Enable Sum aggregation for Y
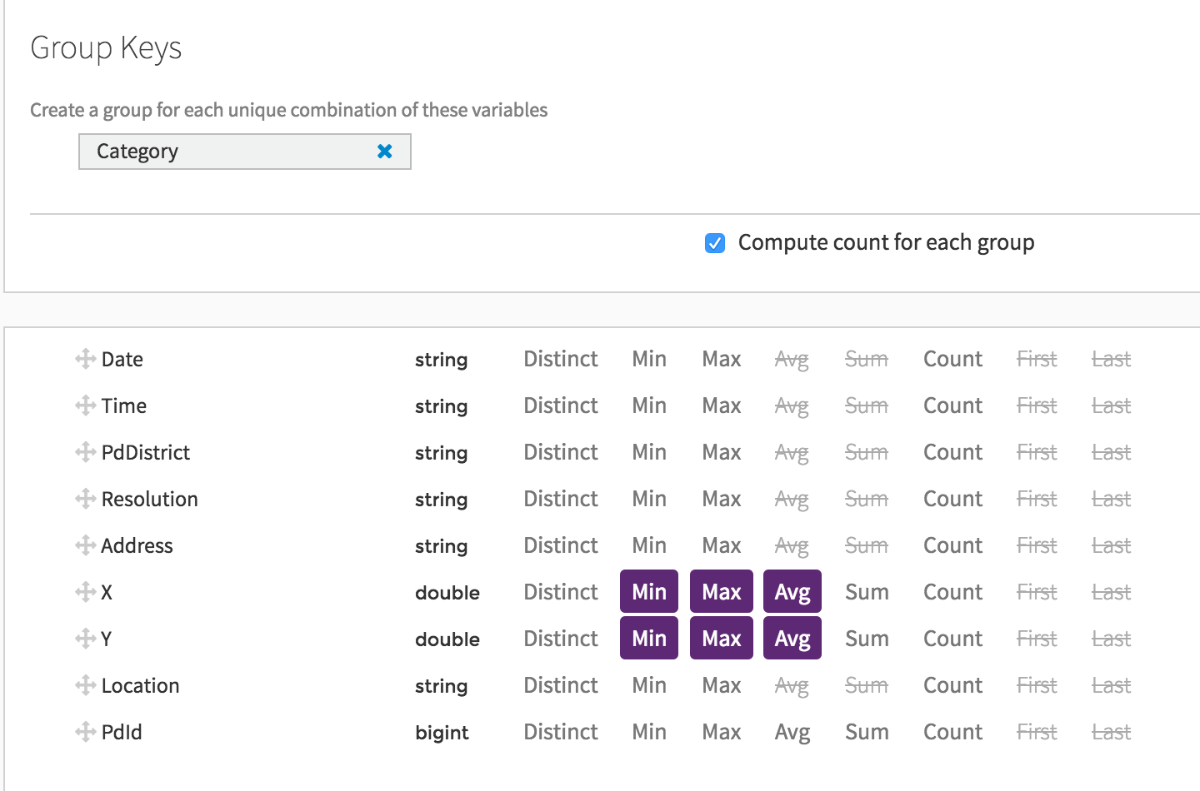The width and height of the screenshot is (1200, 791). pos(867,639)
